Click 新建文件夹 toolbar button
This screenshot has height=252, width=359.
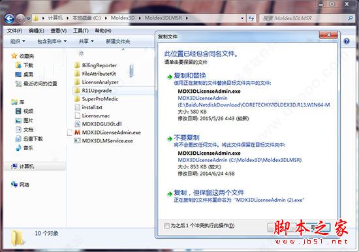[x=118, y=41]
